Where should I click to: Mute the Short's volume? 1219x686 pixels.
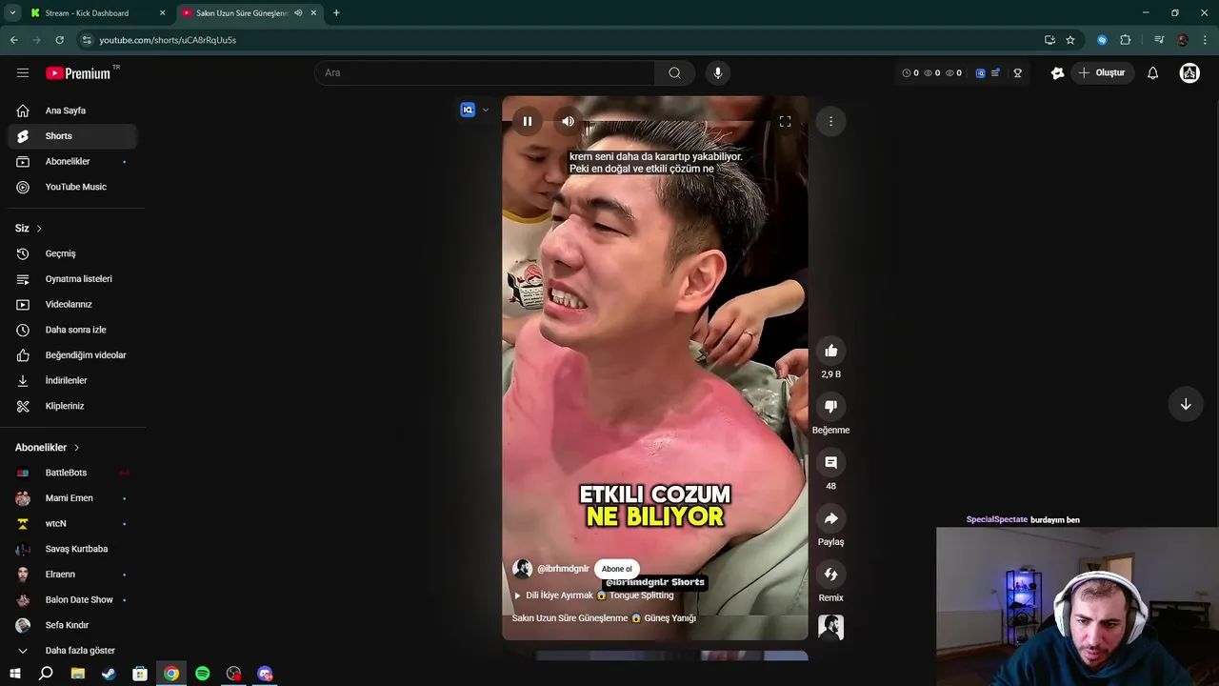(x=568, y=121)
